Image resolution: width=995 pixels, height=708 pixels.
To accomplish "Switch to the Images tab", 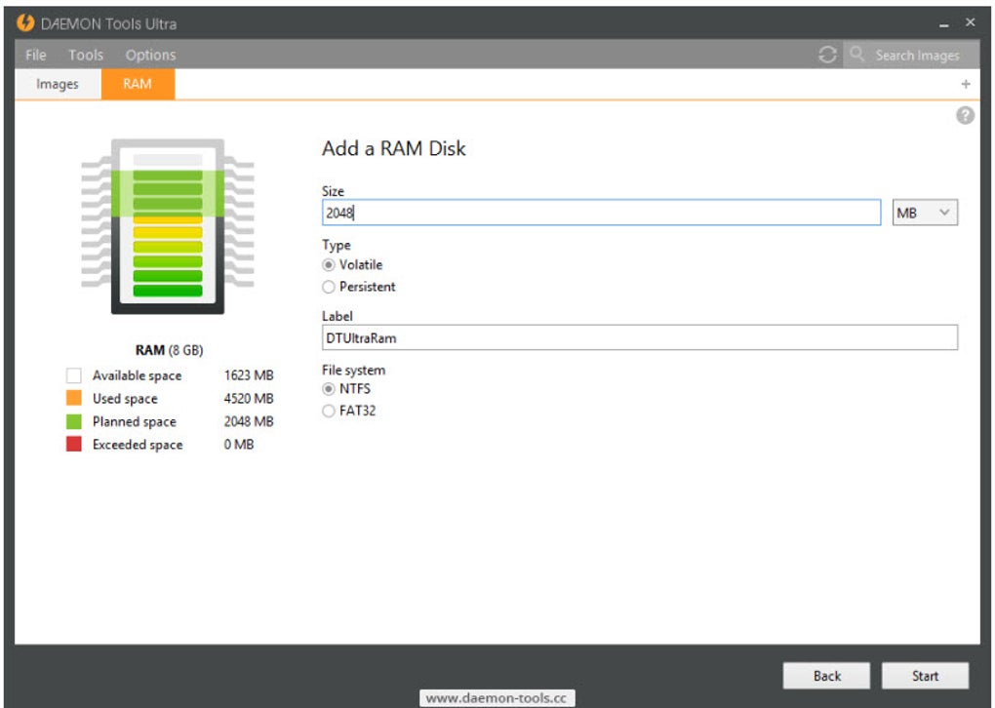I will click(58, 84).
